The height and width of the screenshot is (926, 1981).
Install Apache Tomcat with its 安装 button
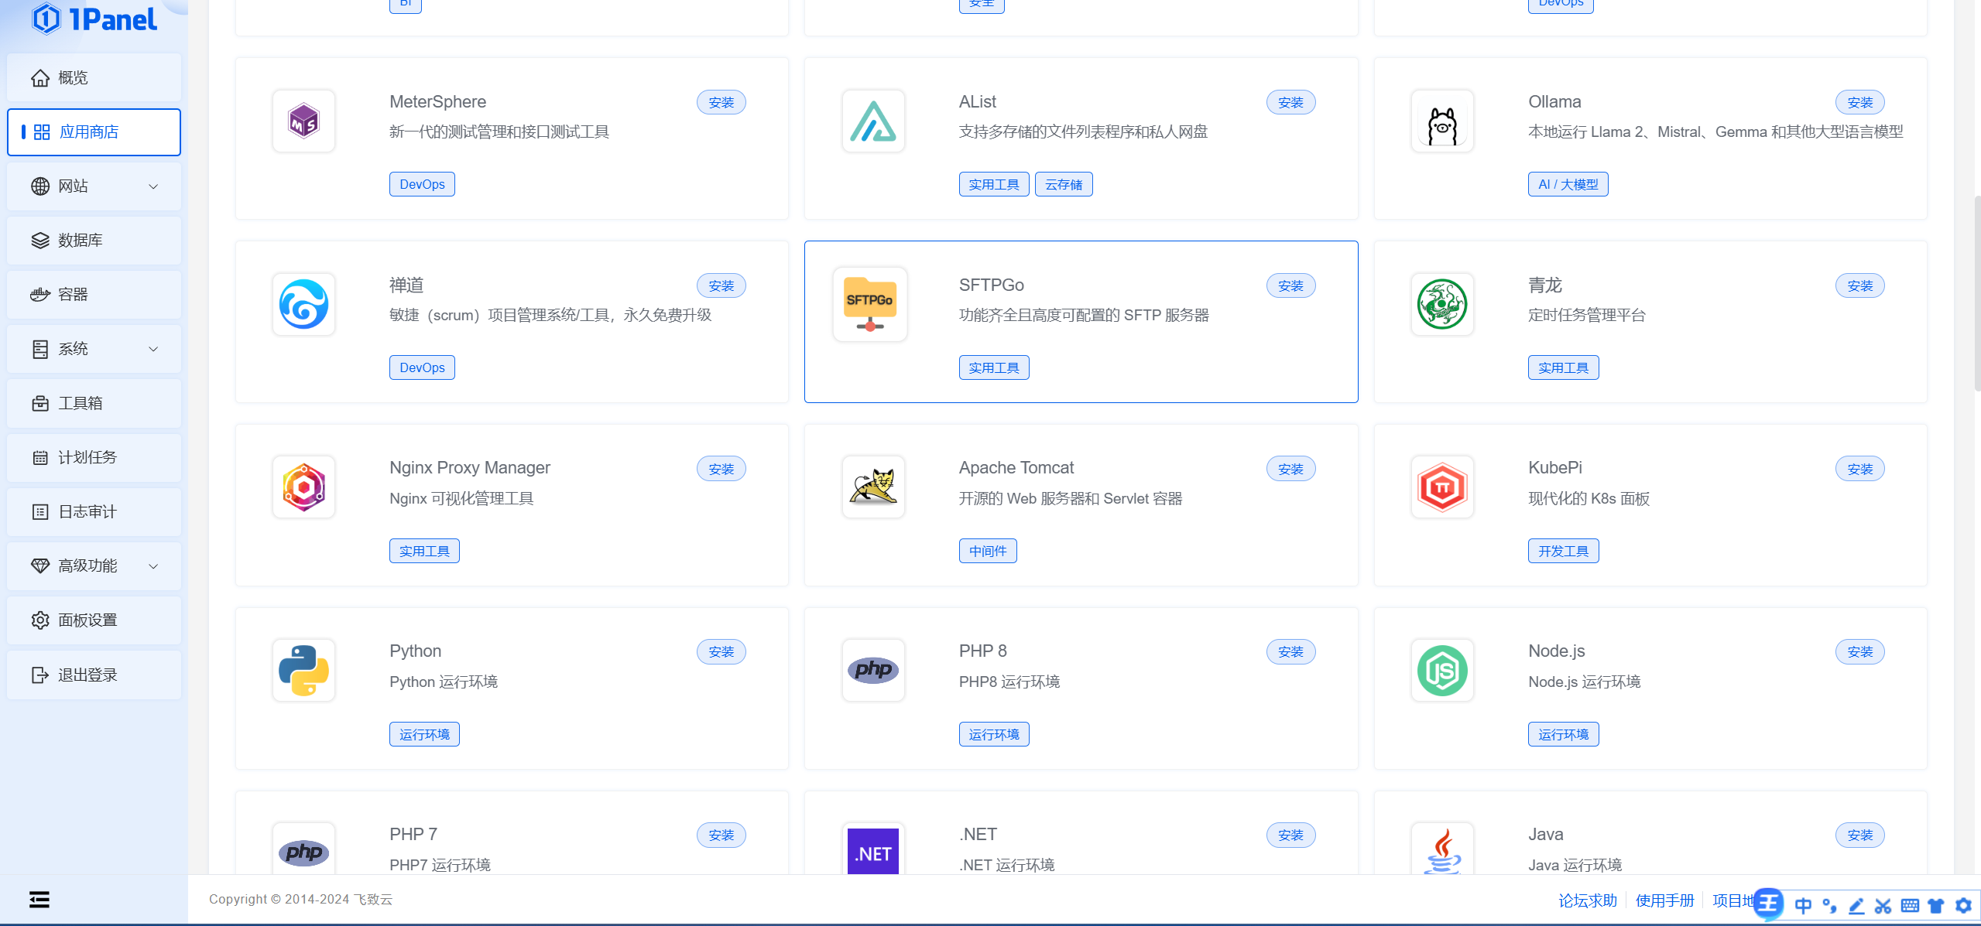[x=1290, y=469]
